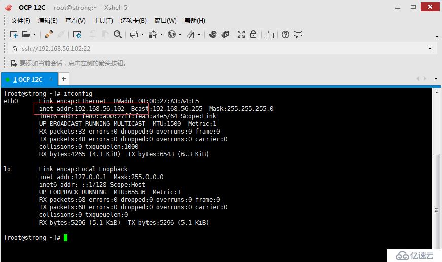The width and height of the screenshot is (442, 262).
Task: Expand the Print dropdown arrow
Action: pyautogui.click(x=142, y=34)
